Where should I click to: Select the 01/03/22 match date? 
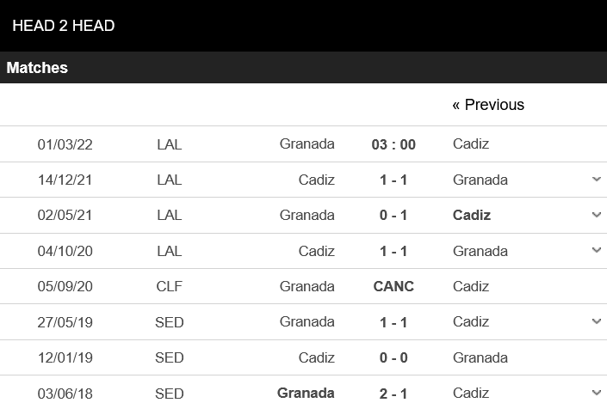pyautogui.click(x=65, y=144)
